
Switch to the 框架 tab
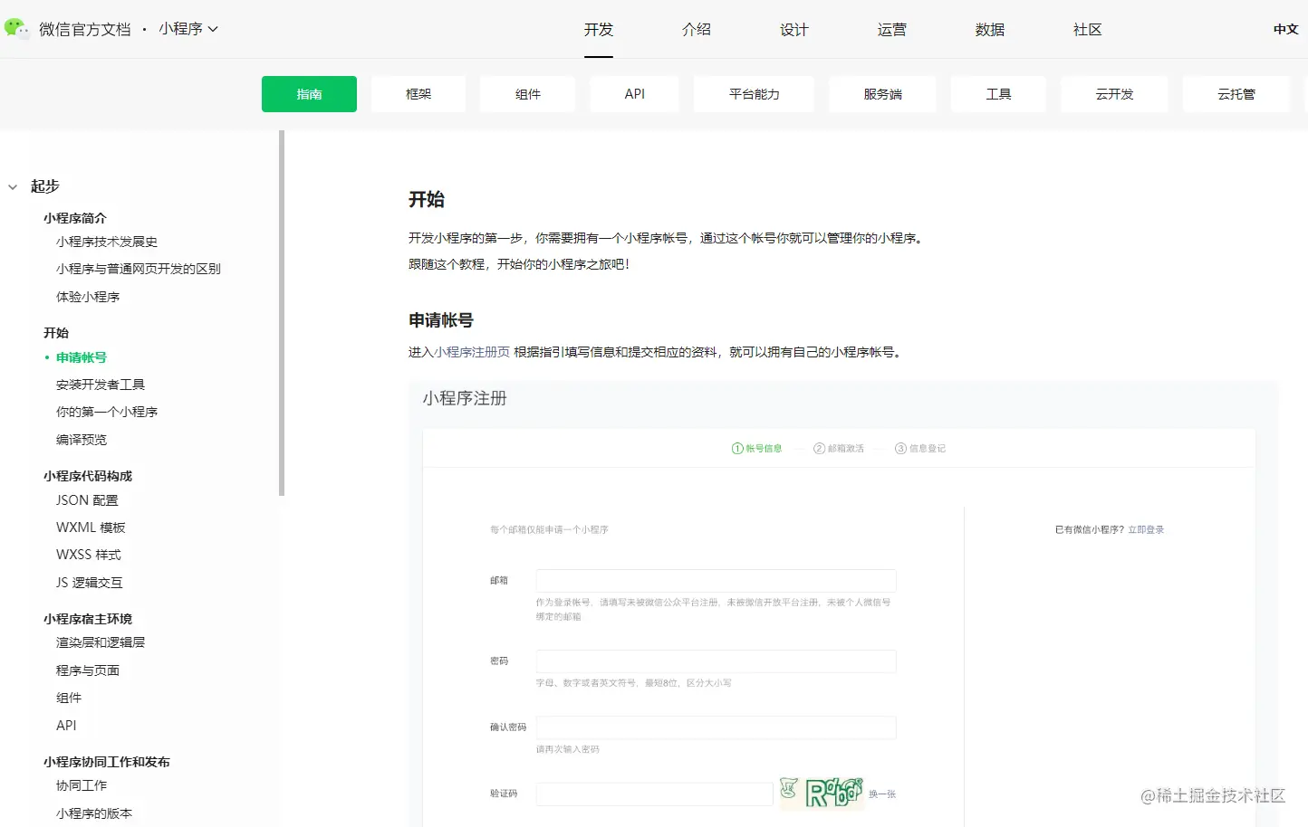click(418, 93)
